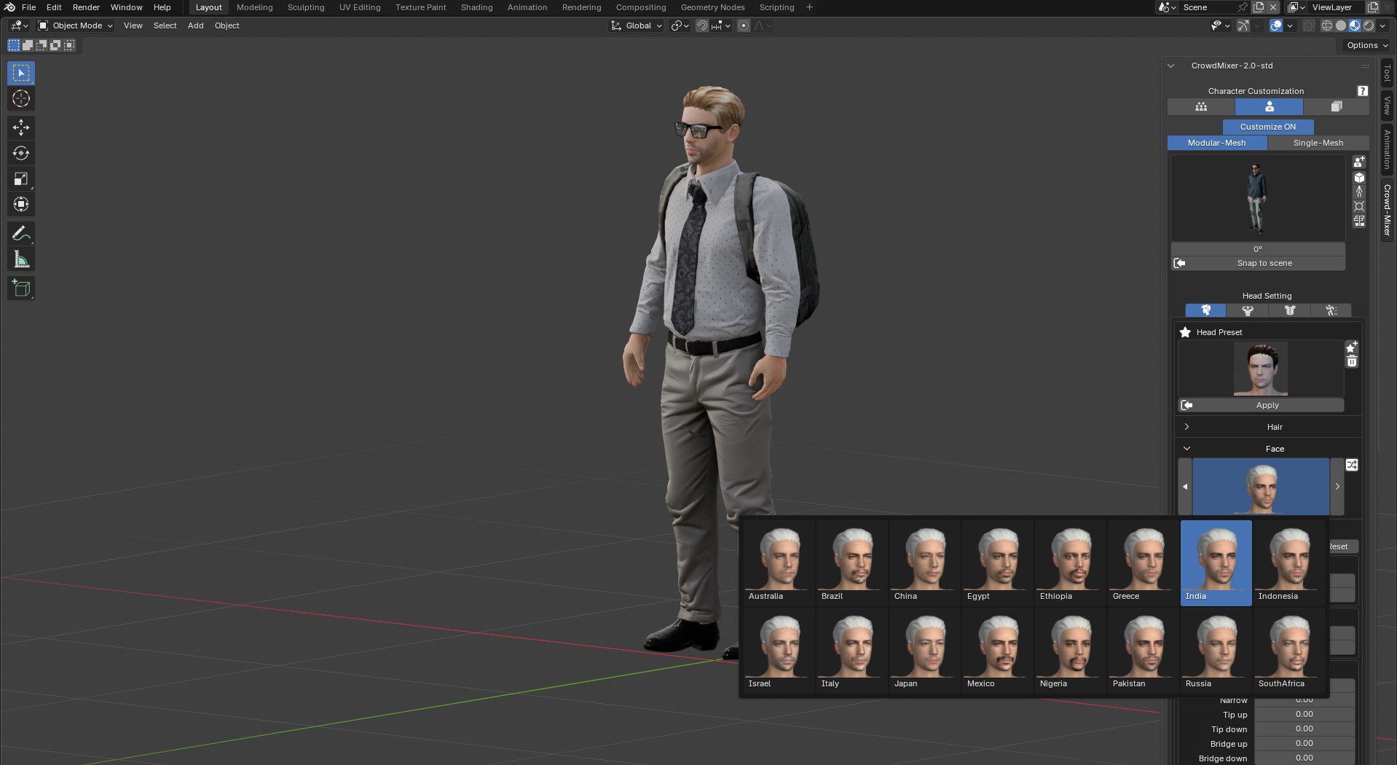Open Character Customization help question mark
This screenshot has height=765, width=1397.
1362,91
